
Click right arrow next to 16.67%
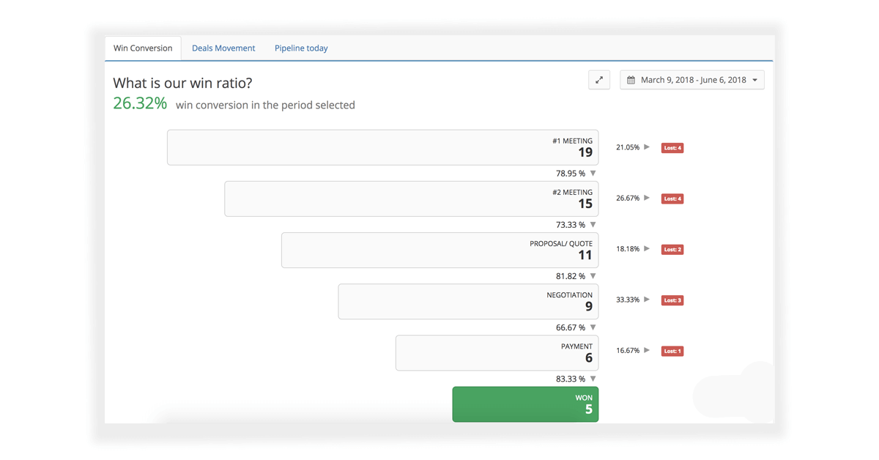point(647,351)
